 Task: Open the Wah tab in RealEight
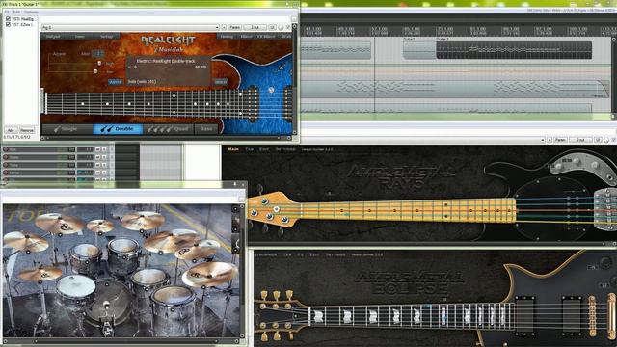[x=286, y=37]
